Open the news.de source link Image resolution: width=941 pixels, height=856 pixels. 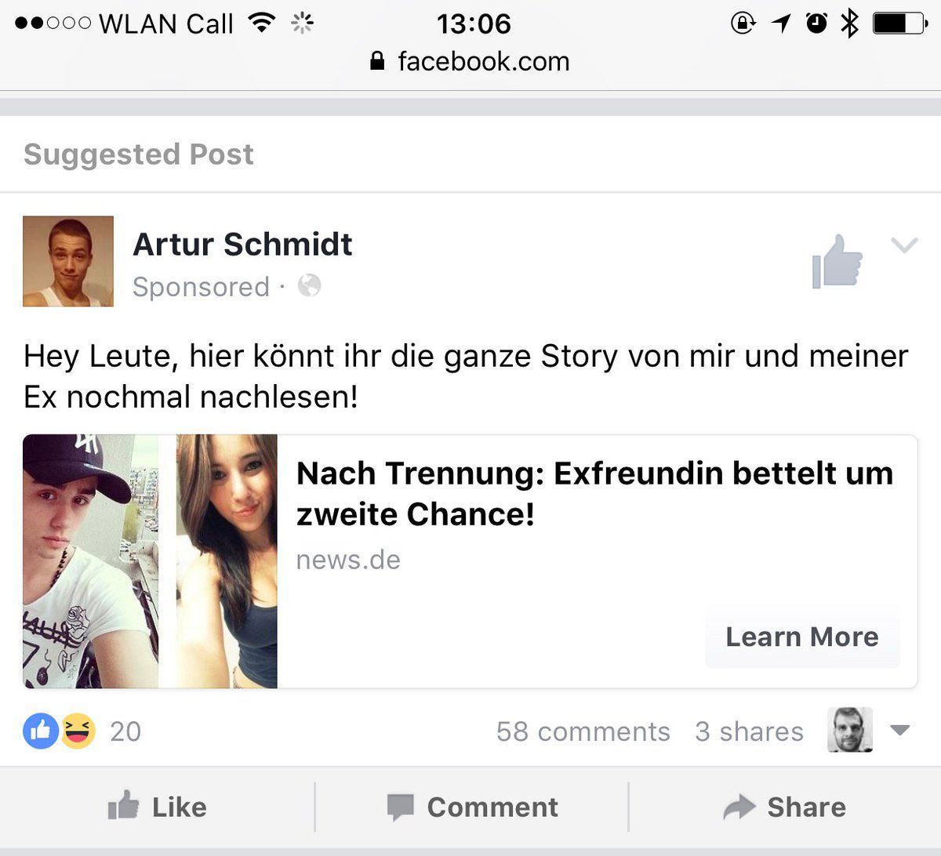coord(348,560)
